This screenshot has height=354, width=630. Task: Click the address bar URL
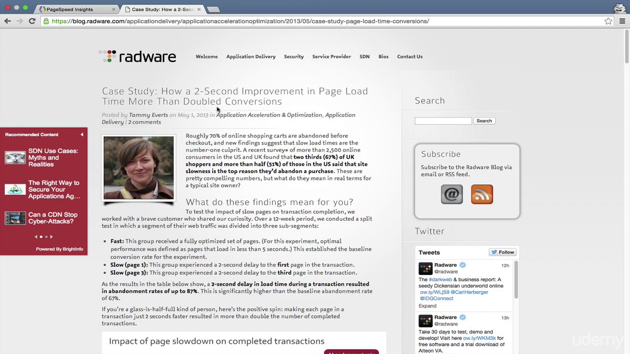point(240,21)
